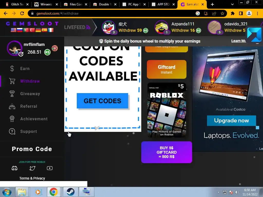This screenshot has width=263, height=197.
Task: Click the daily bonus wheel icon
Action: click(55, 48)
